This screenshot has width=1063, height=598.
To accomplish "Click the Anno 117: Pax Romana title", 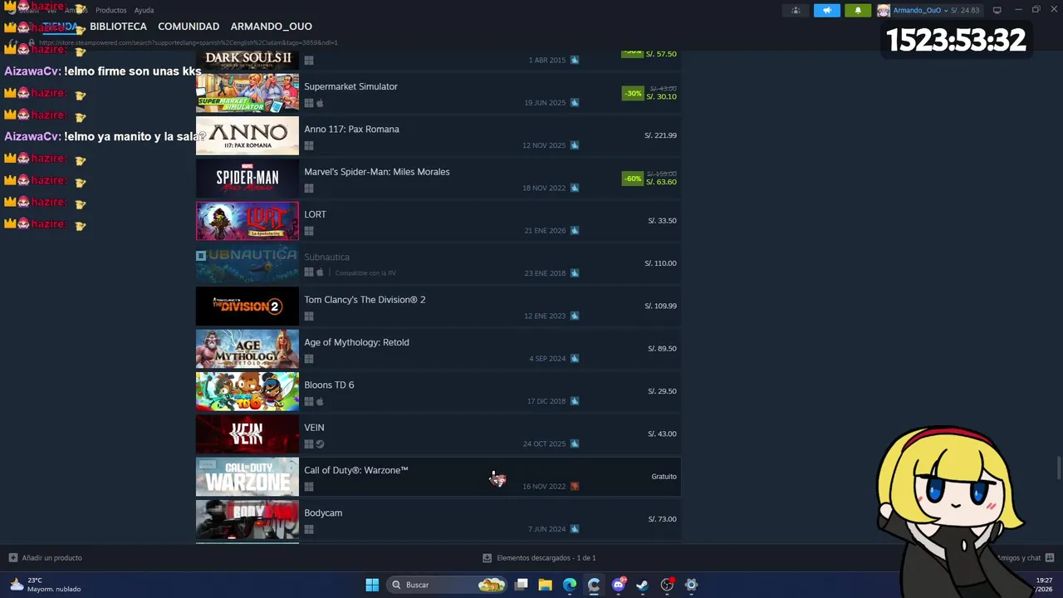I will coord(351,129).
